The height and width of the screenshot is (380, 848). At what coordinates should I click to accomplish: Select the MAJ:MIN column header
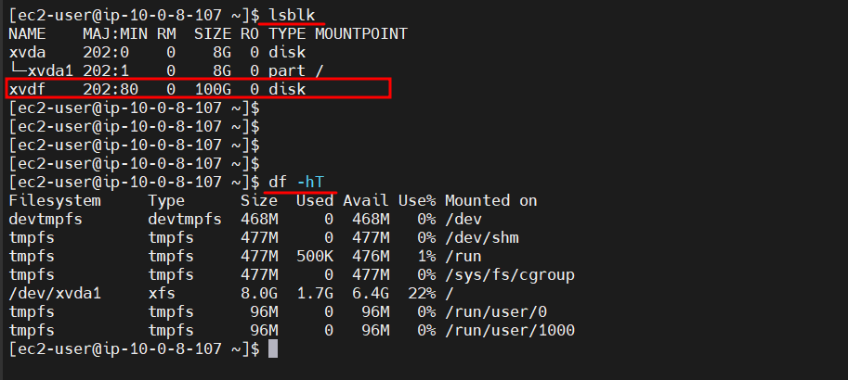coord(114,34)
